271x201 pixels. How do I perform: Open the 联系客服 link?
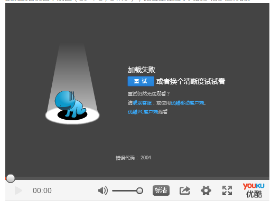[x=142, y=103]
